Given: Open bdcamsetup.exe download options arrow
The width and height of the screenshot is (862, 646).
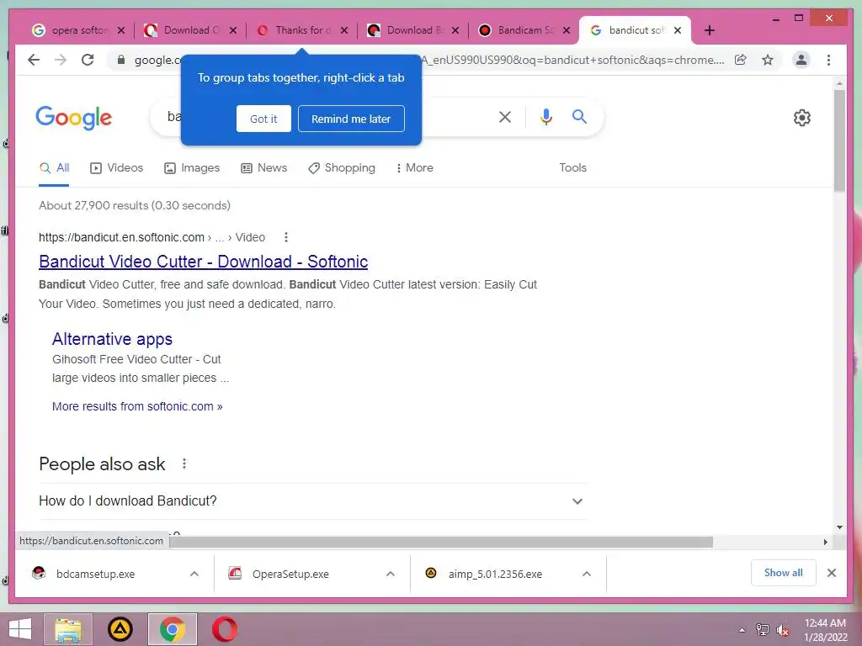Looking at the screenshot, I should [194, 574].
